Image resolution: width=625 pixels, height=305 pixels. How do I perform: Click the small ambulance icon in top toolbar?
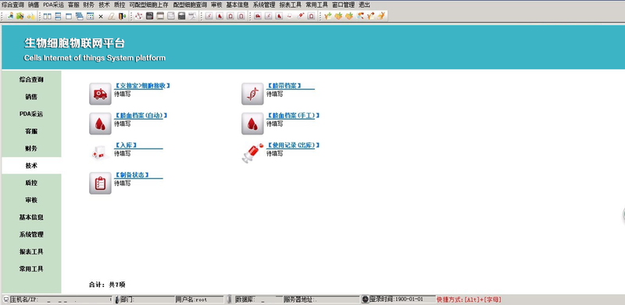coord(258,16)
